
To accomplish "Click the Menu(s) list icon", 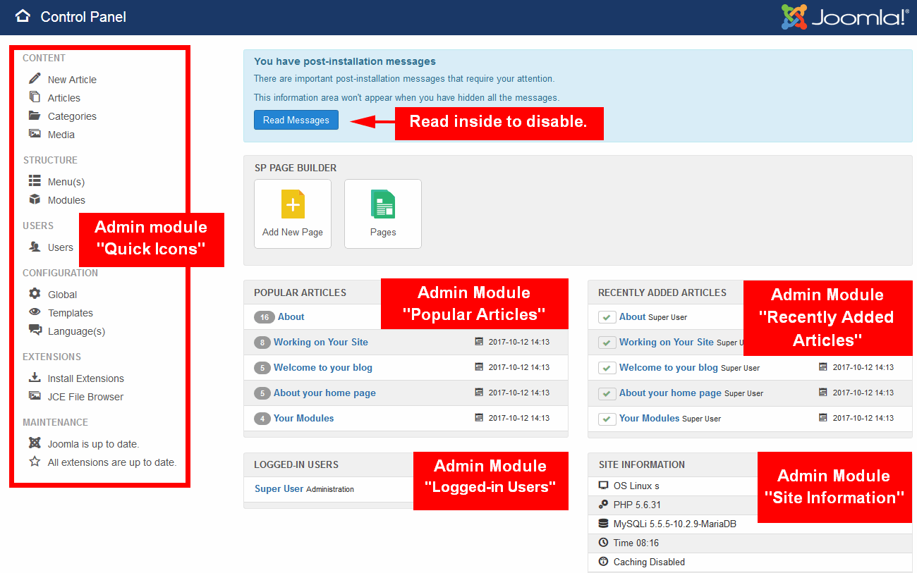I will pos(35,181).
